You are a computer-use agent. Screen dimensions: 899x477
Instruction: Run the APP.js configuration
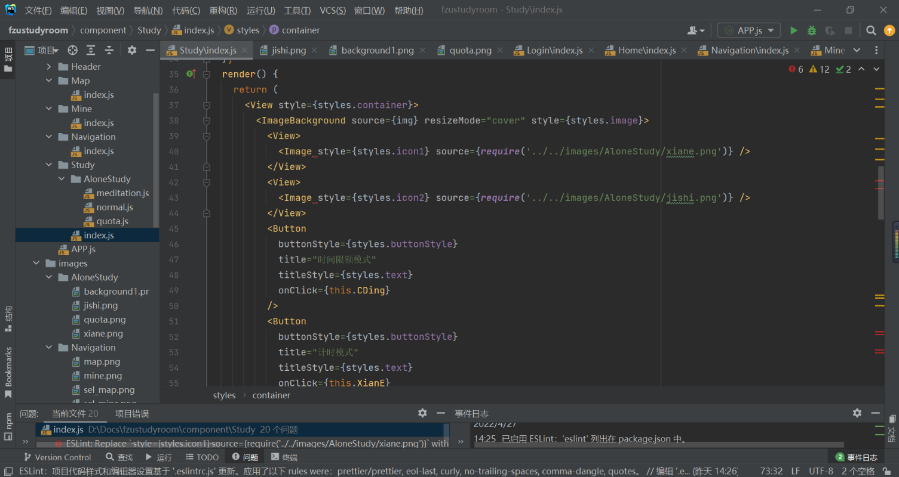pos(793,30)
